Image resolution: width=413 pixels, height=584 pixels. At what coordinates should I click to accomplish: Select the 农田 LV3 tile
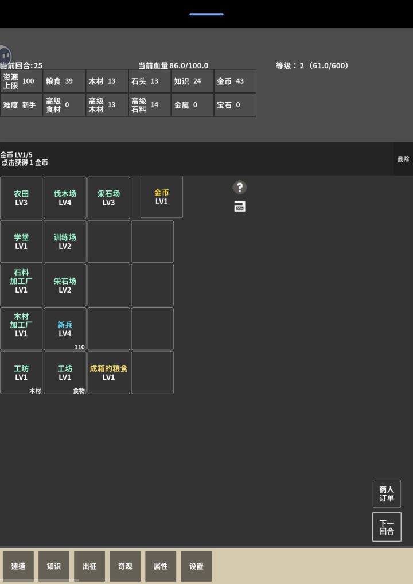click(21, 198)
